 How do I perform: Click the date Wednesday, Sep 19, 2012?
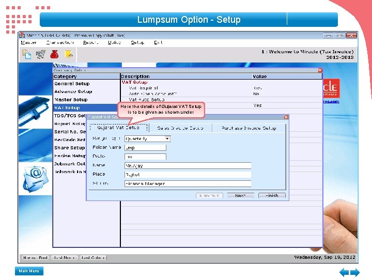325,257
